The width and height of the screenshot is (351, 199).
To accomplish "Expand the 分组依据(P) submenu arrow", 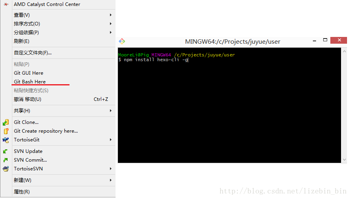I will 111,33.
